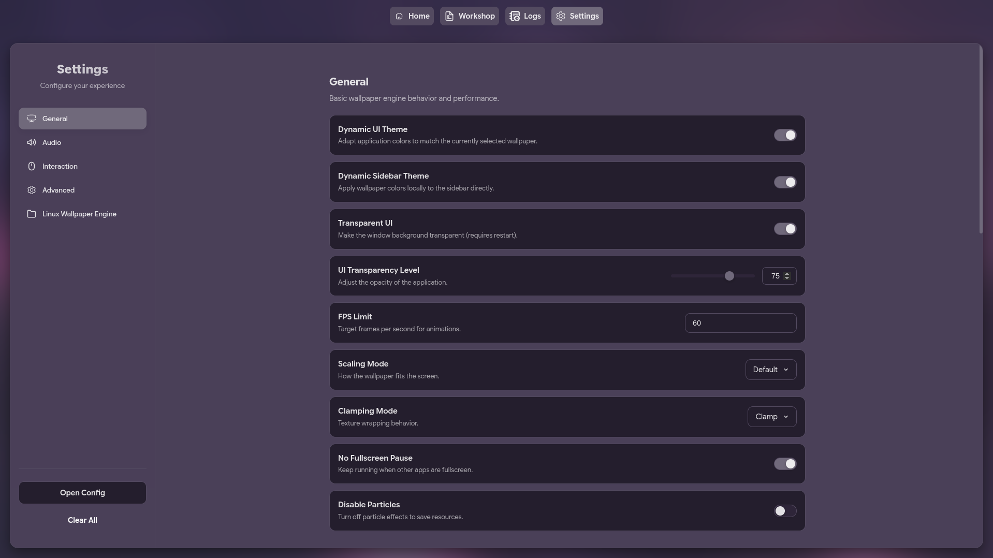This screenshot has width=993, height=558.
Task: Click 'Texture wrapping behavior.' description
Action: pos(378,423)
